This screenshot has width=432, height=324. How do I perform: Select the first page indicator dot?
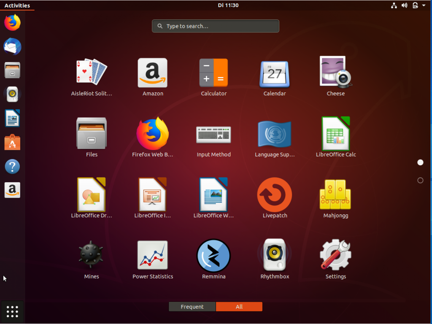click(x=420, y=162)
